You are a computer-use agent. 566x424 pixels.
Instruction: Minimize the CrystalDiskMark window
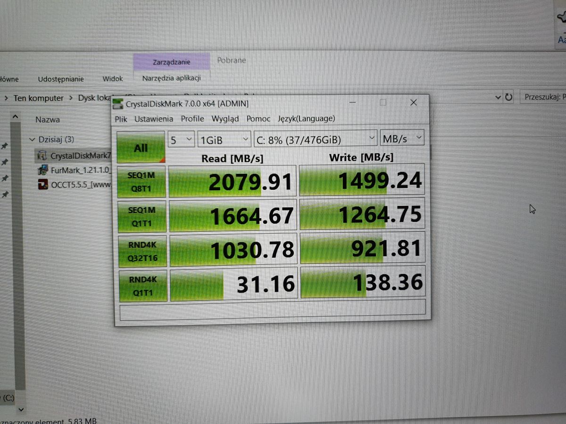353,103
